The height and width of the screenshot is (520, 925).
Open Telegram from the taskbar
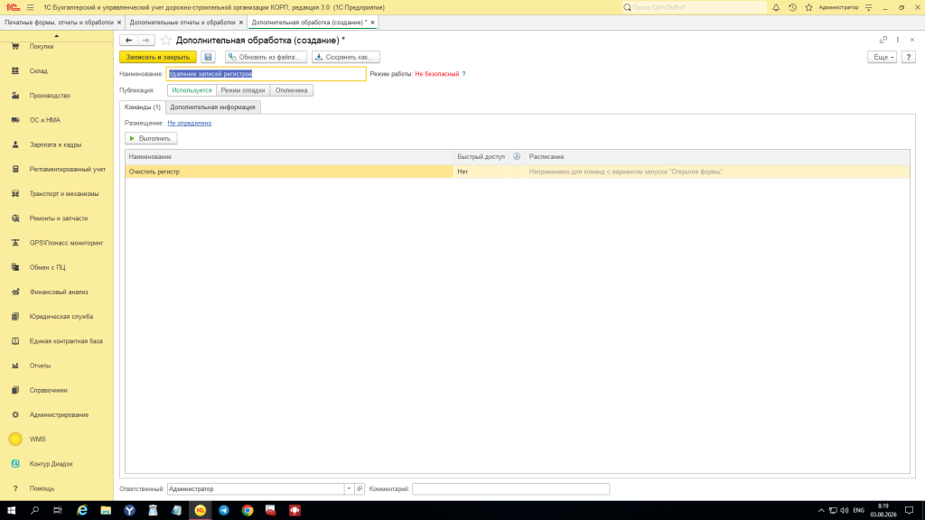click(x=224, y=511)
